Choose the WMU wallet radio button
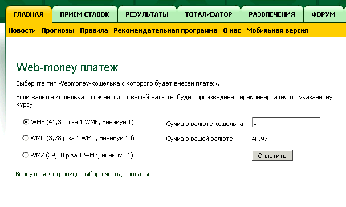 [26, 138]
